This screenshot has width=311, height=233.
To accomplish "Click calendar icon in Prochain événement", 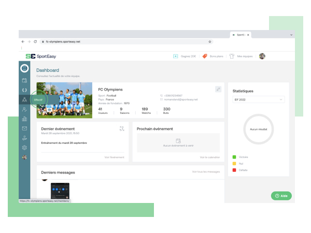I will 178,141.
